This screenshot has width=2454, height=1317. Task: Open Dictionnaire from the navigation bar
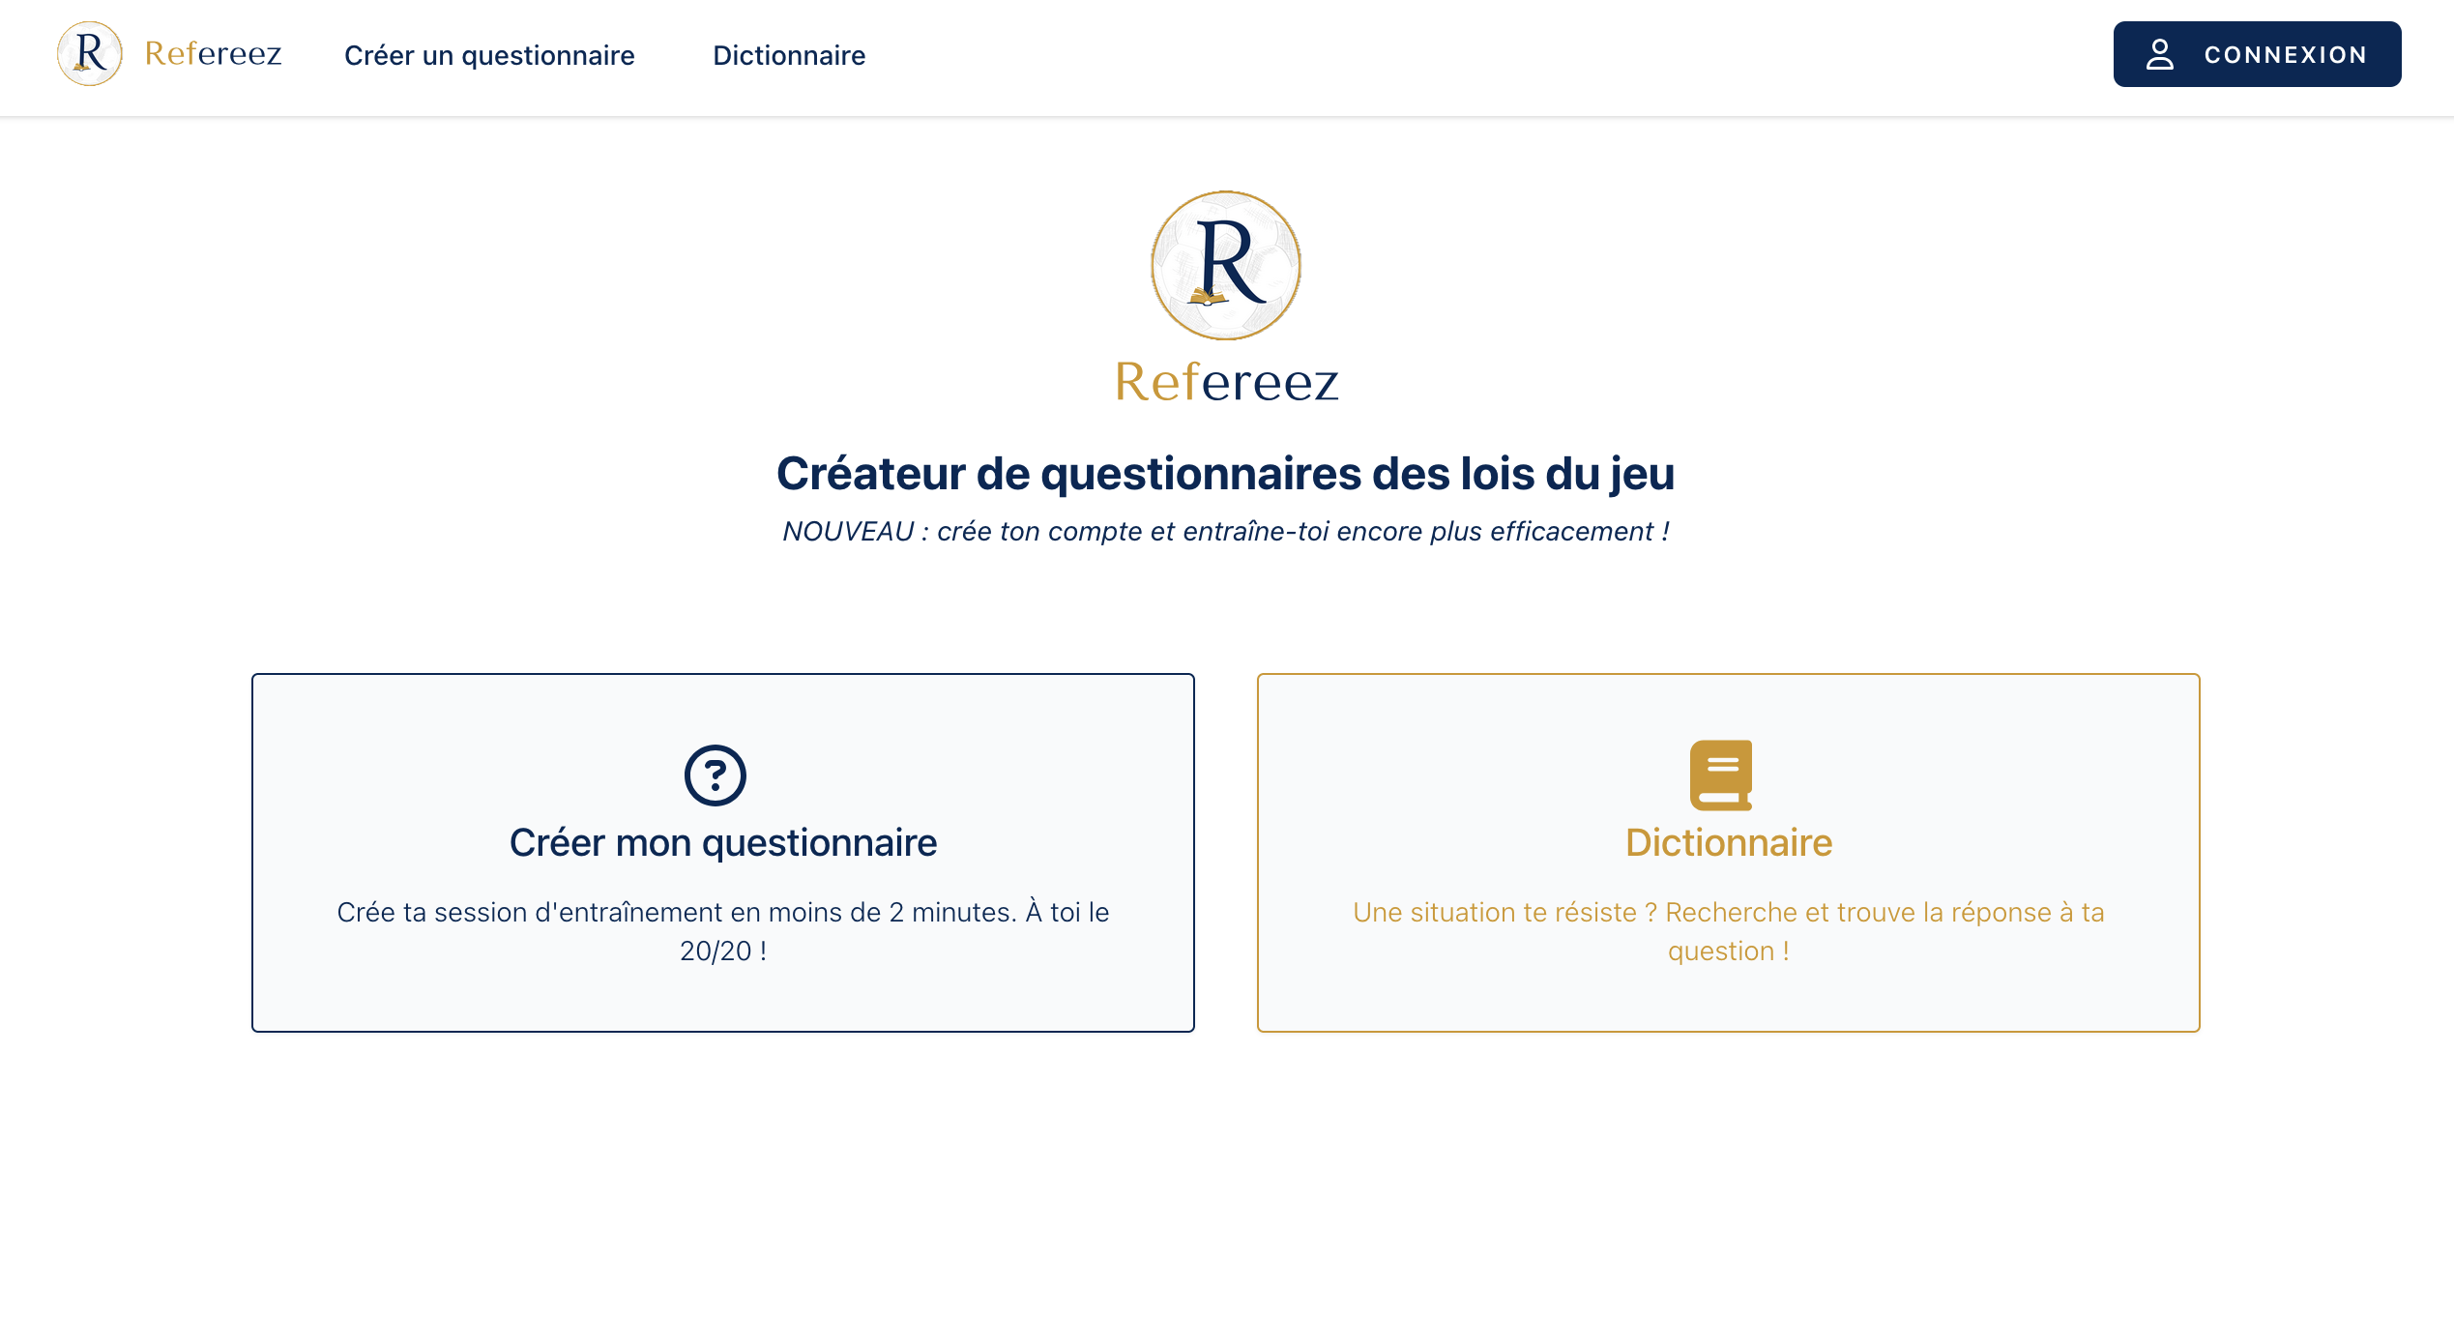tap(789, 55)
